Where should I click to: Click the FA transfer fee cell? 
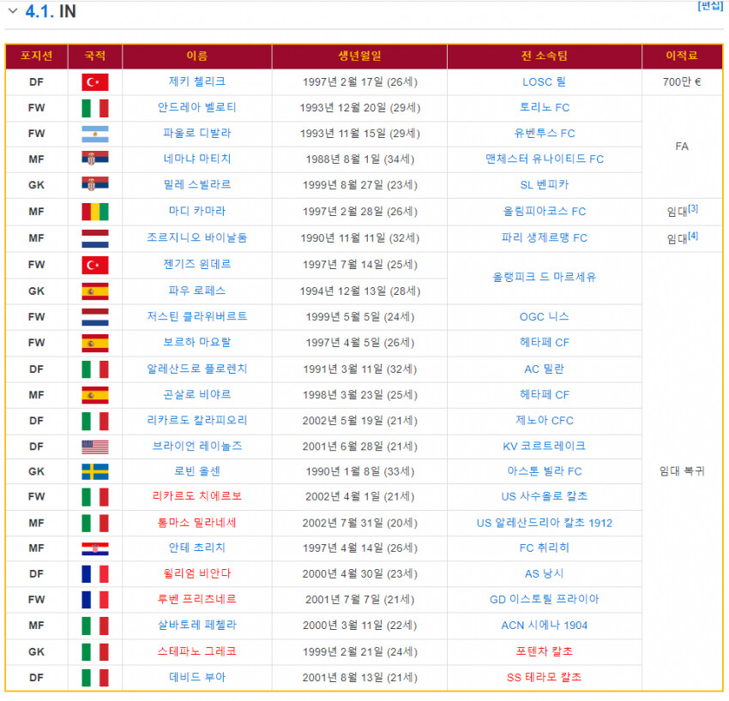[682, 147]
